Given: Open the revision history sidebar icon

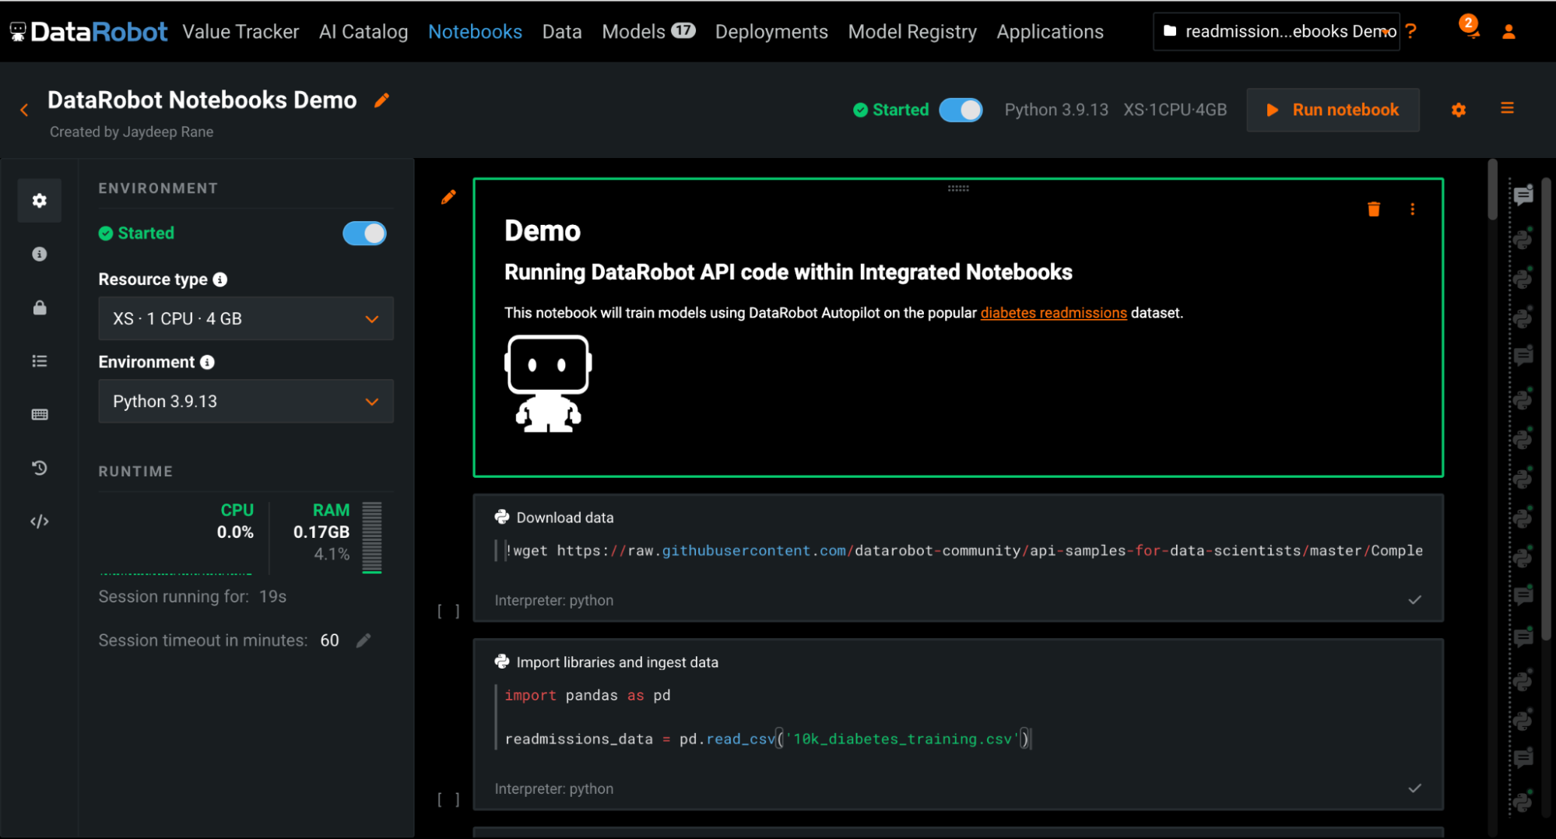Looking at the screenshot, I should point(40,468).
